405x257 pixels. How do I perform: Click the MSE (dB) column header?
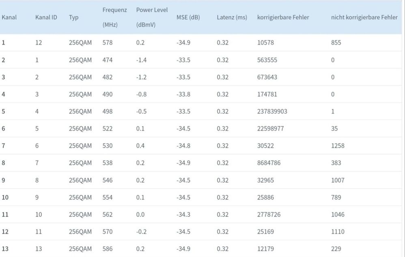click(188, 17)
